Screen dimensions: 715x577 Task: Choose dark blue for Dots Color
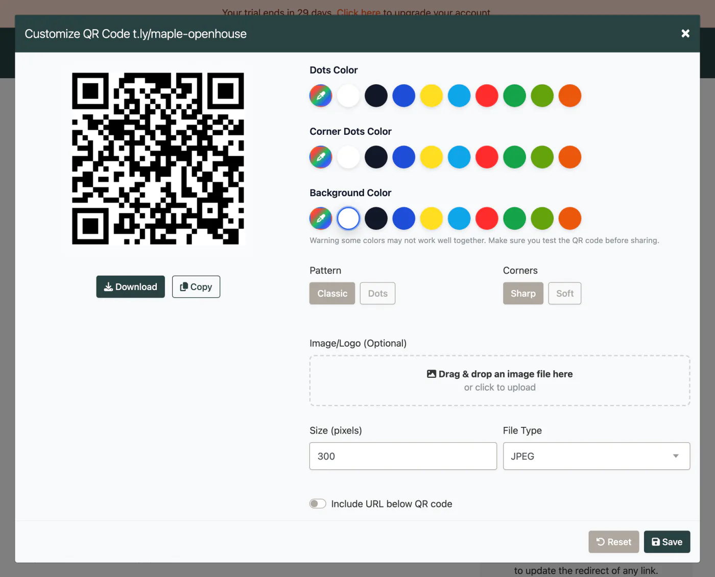tap(404, 95)
